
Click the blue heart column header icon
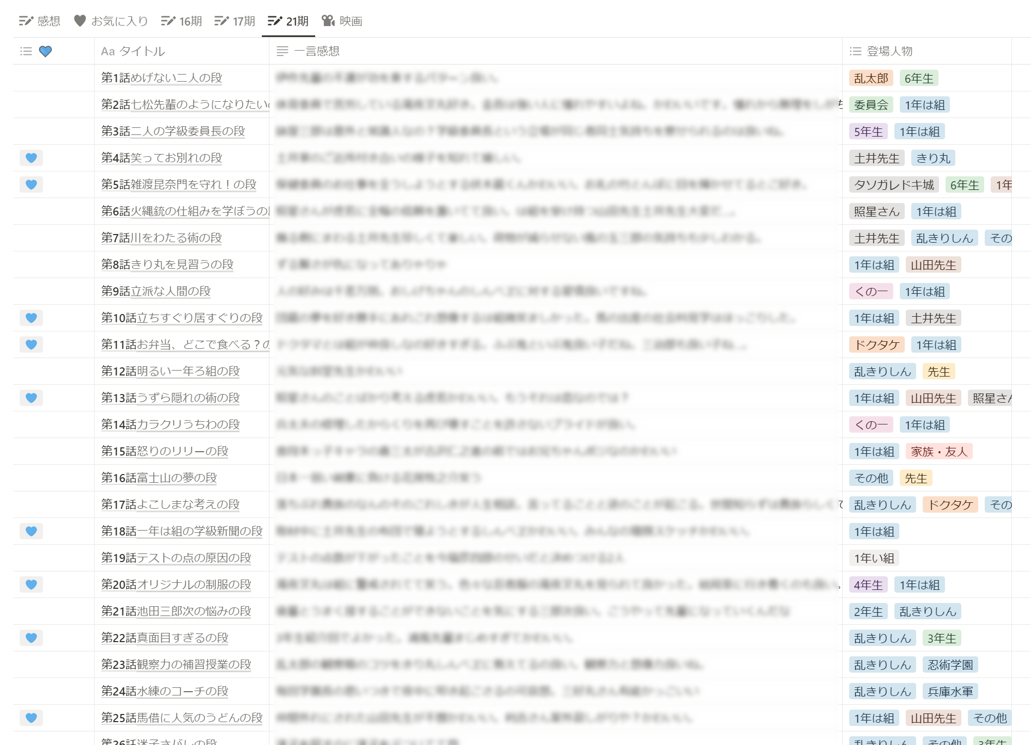pos(45,51)
